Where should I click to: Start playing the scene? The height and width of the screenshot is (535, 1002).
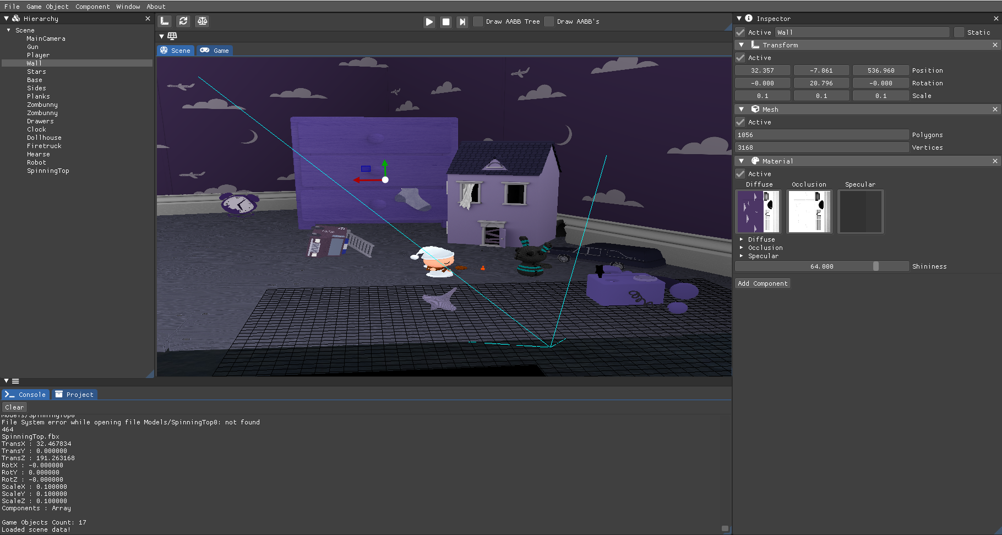[x=429, y=21]
